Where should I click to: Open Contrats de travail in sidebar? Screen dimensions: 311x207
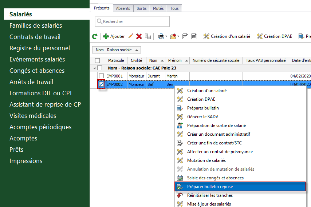click(35, 37)
